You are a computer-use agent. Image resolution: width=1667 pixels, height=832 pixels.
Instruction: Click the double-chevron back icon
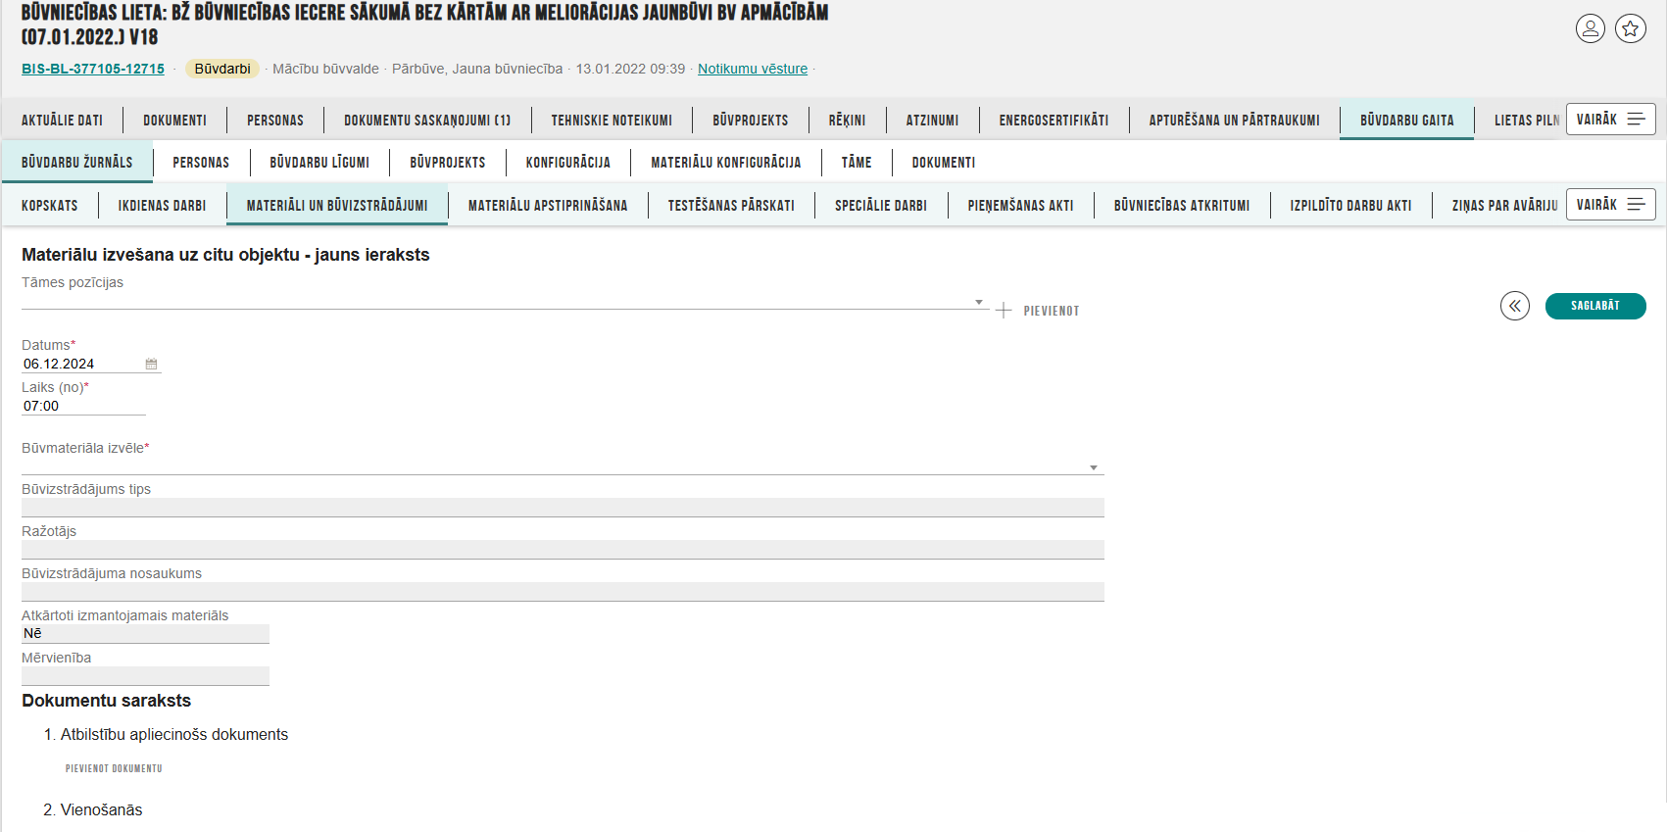[x=1514, y=306]
